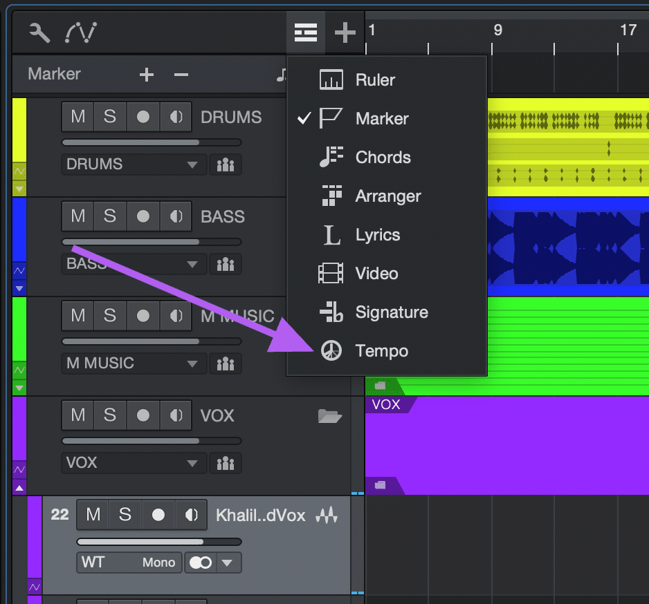The image size is (649, 604).
Task: Open the VOX folder track icon
Action: pos(330,416)
